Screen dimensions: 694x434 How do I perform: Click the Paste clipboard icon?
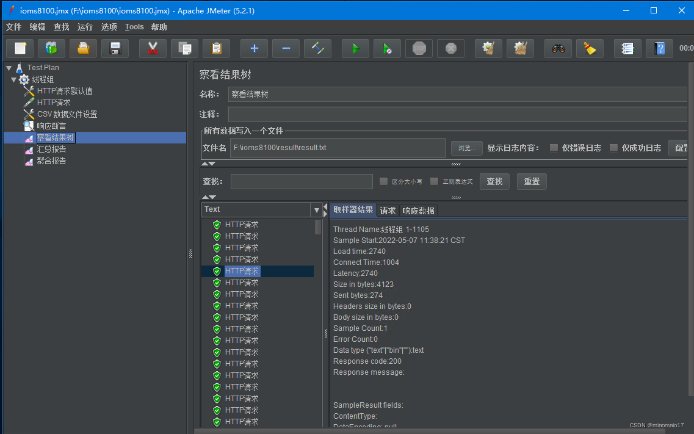pyautogui.click(x=217, y=48)
